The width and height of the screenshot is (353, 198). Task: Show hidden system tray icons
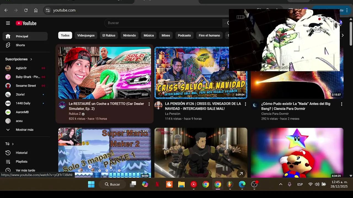click(x=281, y=184)
